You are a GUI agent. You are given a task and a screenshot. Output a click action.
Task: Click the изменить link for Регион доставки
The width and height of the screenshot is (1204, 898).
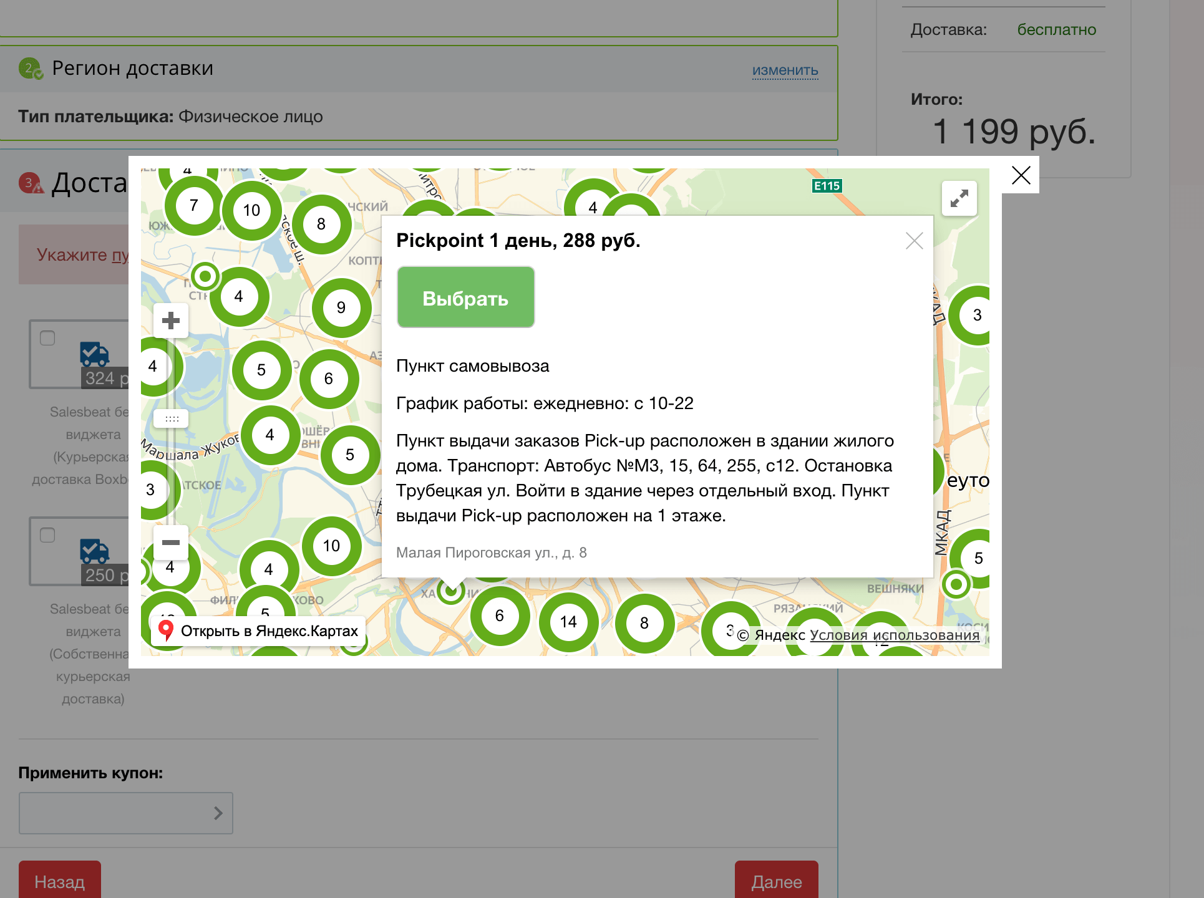click(x=785, y=70)
